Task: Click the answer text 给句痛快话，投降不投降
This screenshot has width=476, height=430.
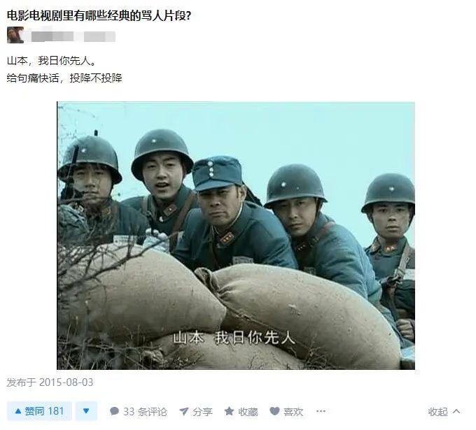Action: 64,78
